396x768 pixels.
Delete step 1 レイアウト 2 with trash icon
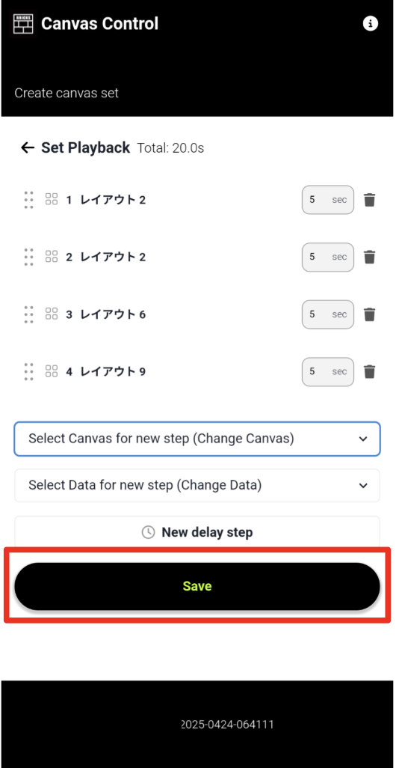pos(370,200)
